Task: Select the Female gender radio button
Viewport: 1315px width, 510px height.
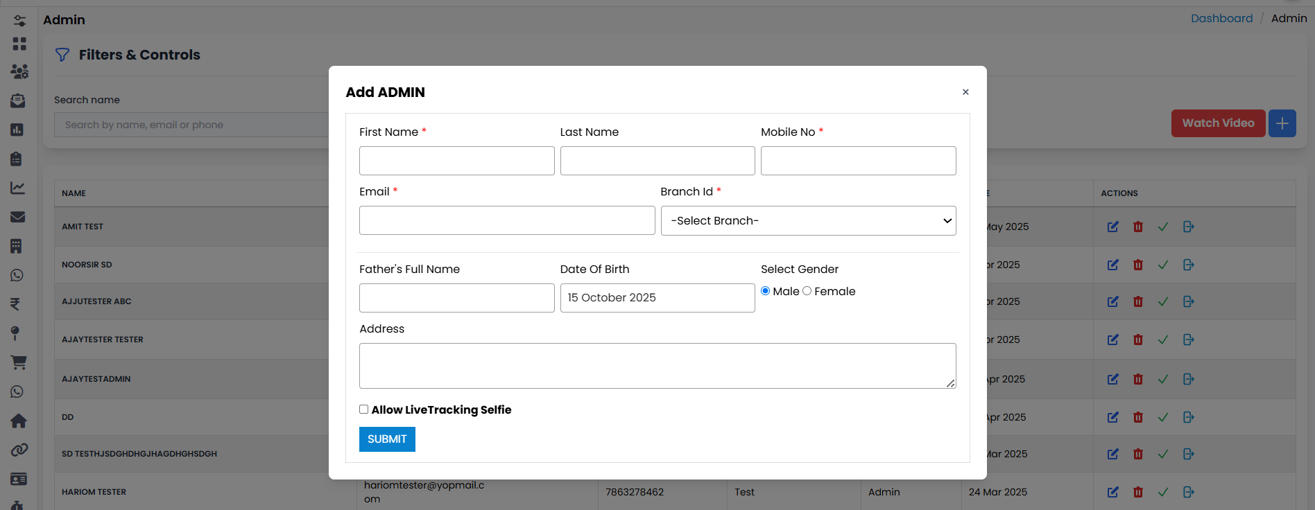Action: (x=807, y=291)
